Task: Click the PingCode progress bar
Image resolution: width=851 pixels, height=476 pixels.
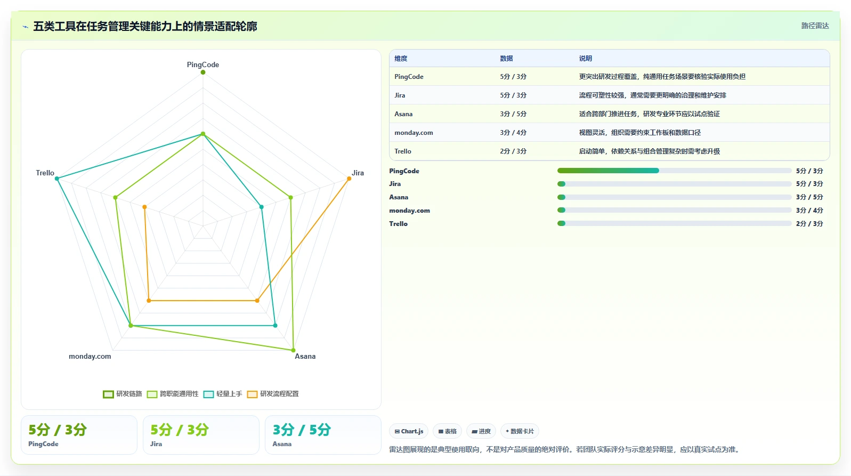Action: coord(674,171)
